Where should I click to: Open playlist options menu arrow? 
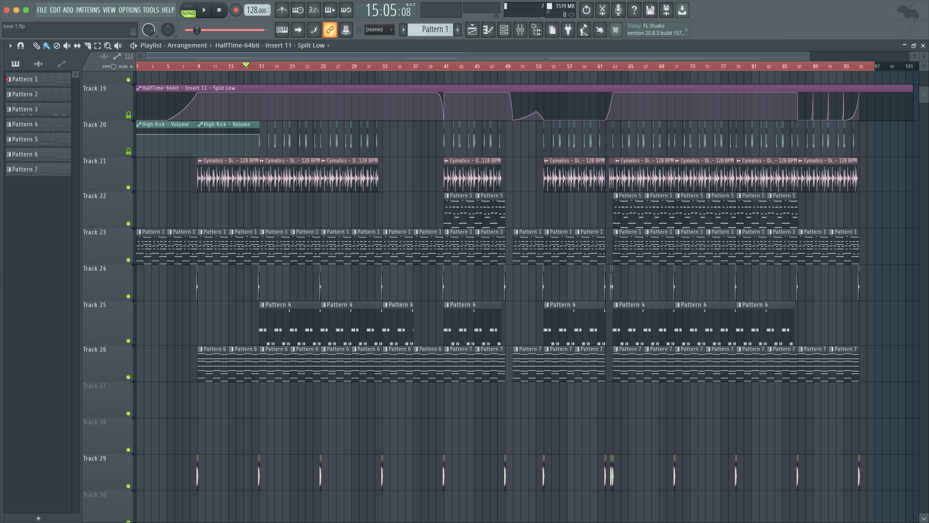click(10, 46)
